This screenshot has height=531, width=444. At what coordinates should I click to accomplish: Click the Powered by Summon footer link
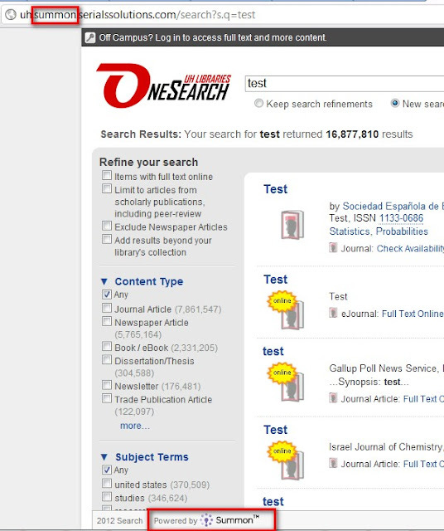pyautogui.click(x=206, y=520)
